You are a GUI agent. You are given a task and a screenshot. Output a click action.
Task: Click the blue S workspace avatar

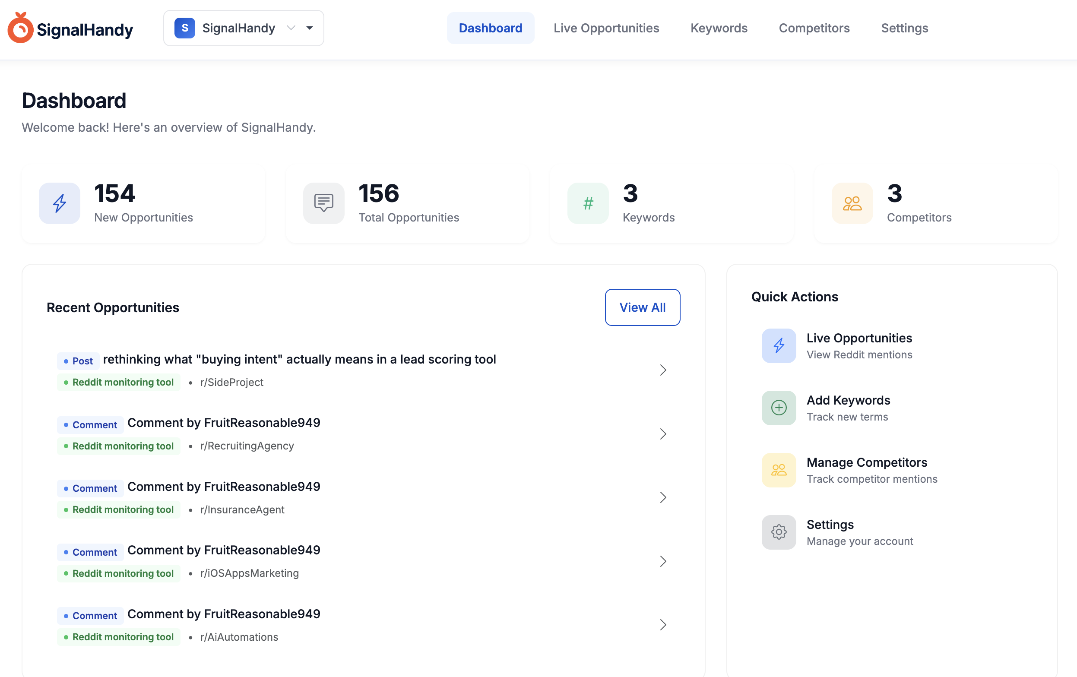pyautogui.click(x=184, y=28)
